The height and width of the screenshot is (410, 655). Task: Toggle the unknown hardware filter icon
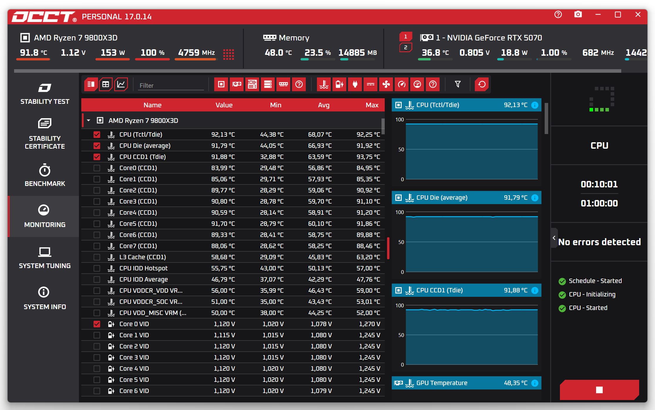pos(299,84)
